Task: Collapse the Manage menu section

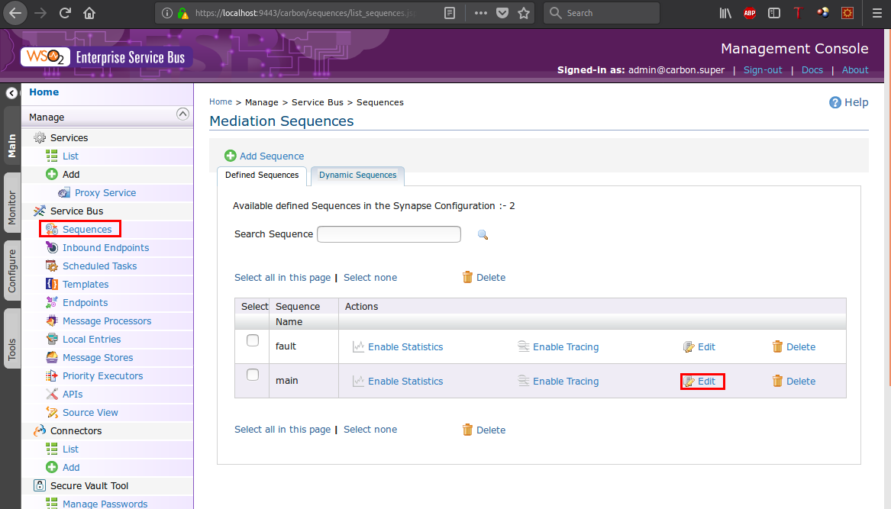Action: pyautogui.click(x=182, y=114)
